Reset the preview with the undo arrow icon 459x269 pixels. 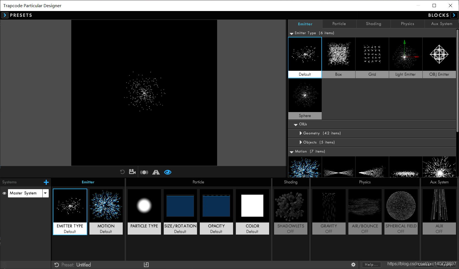(x=122, y=172)
